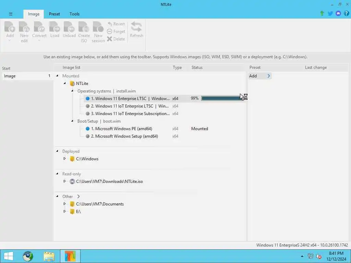The width and height of the screenshot is (351, 263).
Task: Open the Preset Add chevron
Action: (x=269, y=76)
